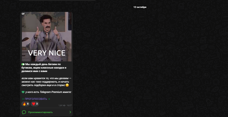
Task: Click the green arrow beside Прокомментировать
Action: [x=70, y=112]
